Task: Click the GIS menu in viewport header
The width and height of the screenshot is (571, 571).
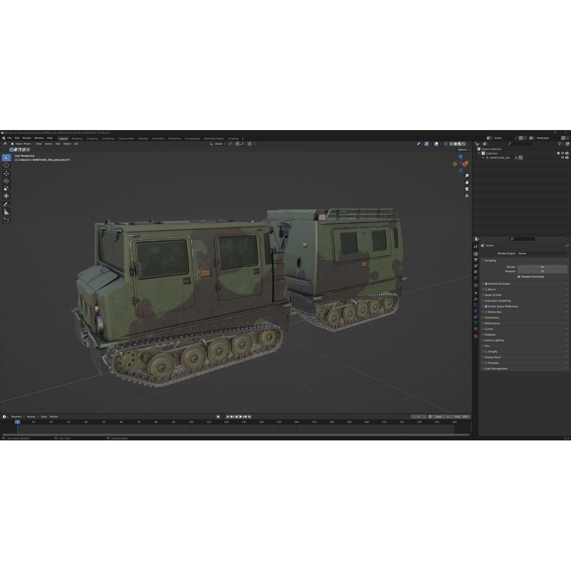Action: (76, 144)
